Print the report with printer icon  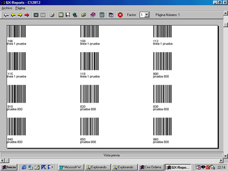pyautogui.click(x=52, y=15)
